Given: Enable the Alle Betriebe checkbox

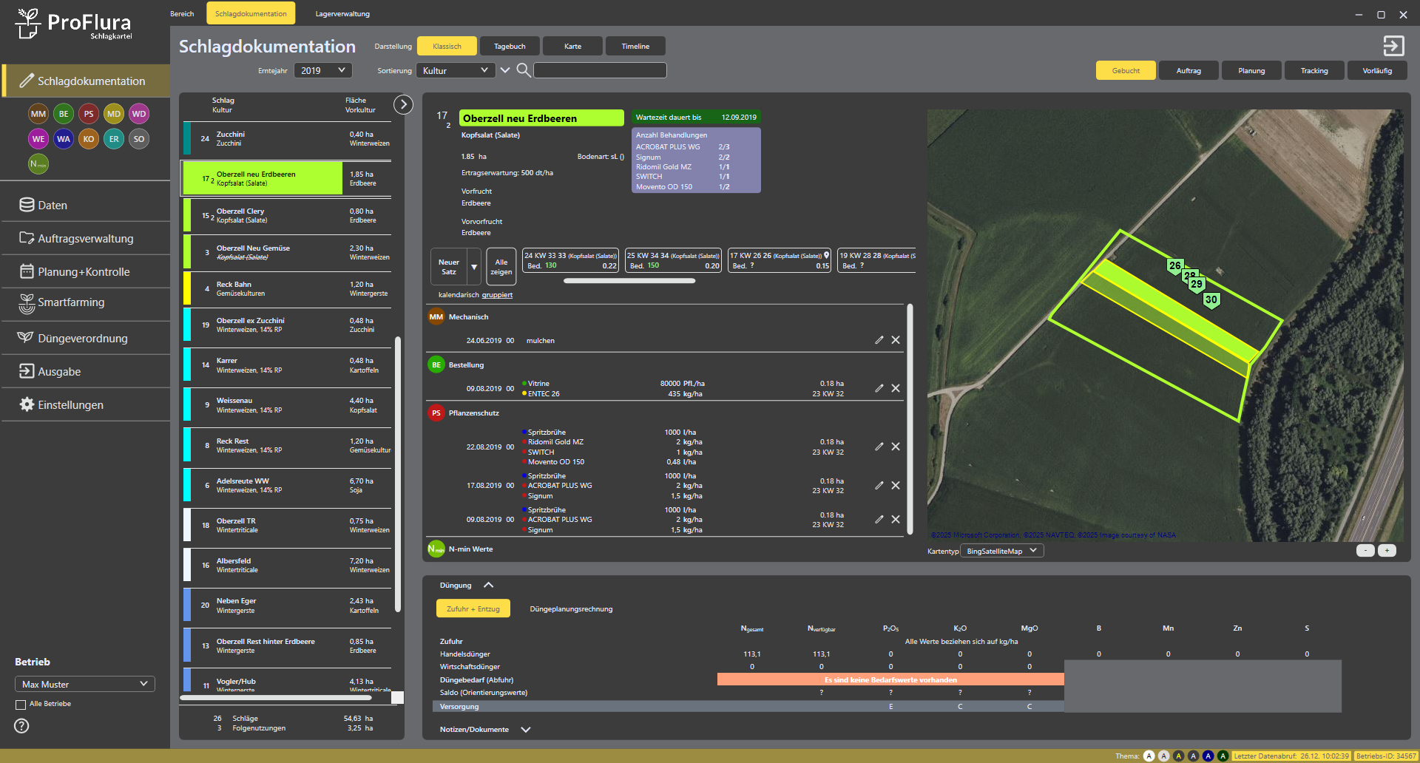Looking at the screenshot, I should pos(21,705).
